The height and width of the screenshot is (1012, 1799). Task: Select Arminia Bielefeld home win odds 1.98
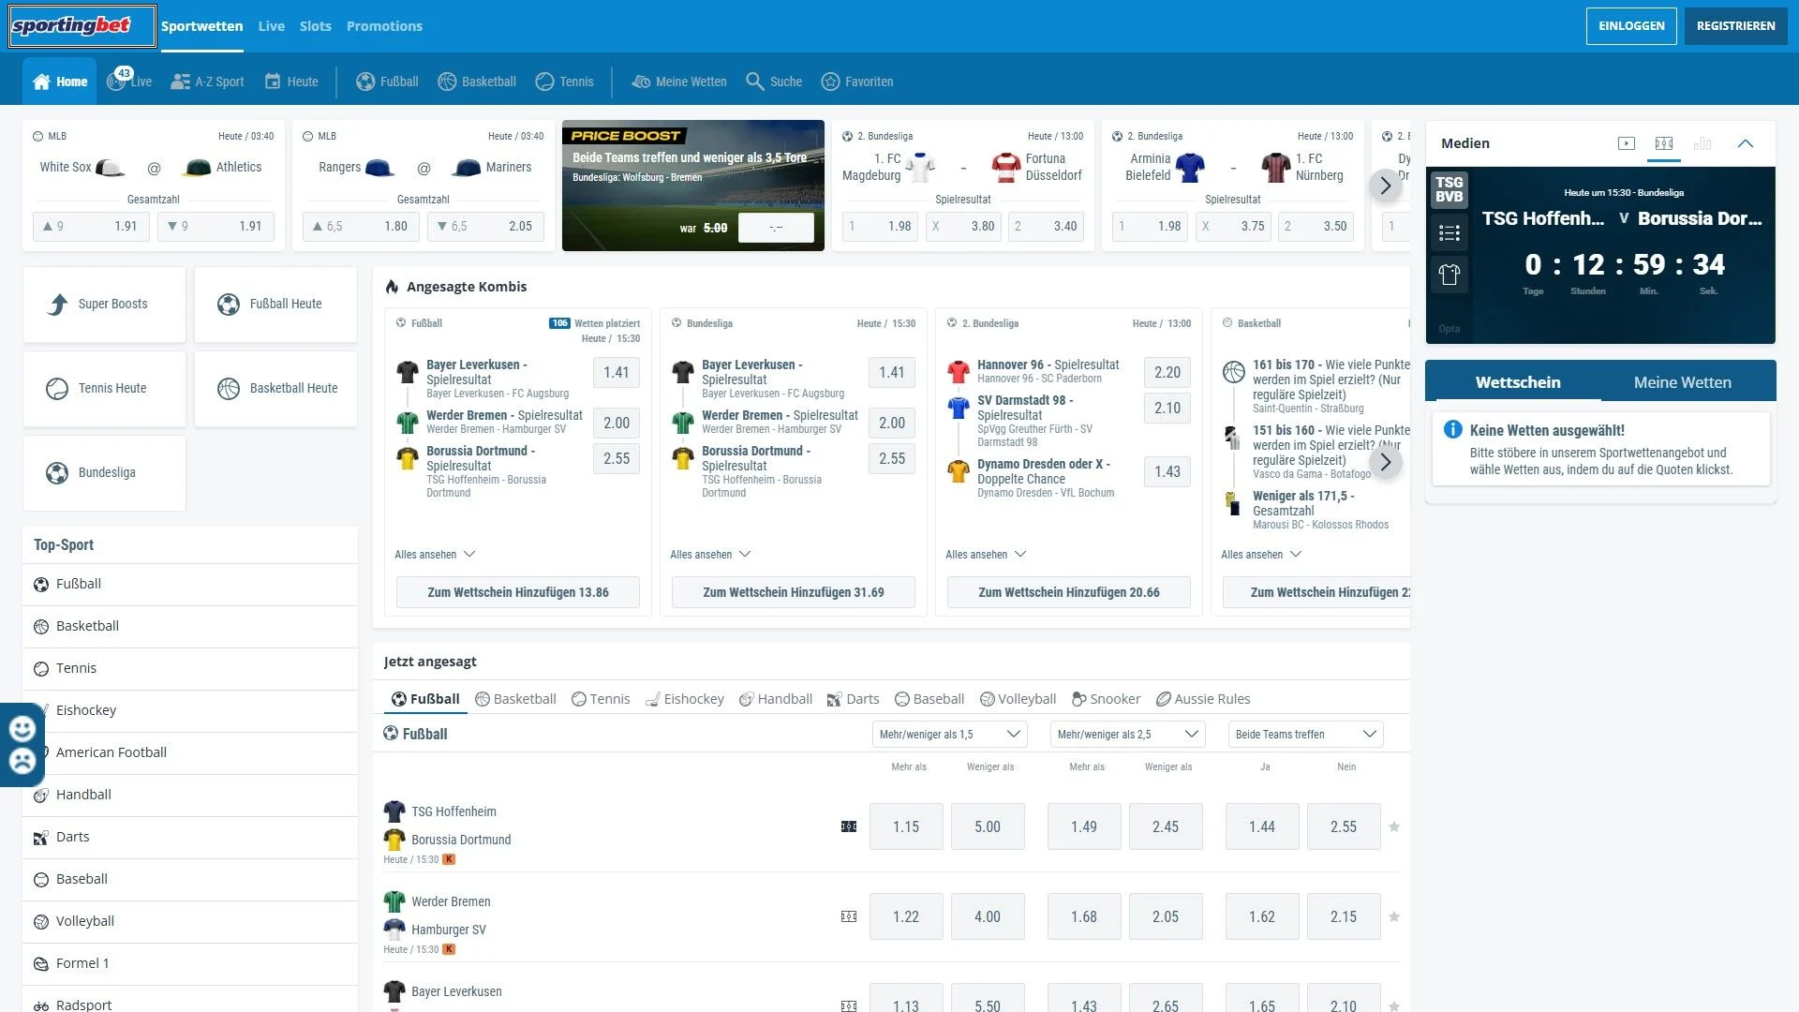coord(1150,226)
